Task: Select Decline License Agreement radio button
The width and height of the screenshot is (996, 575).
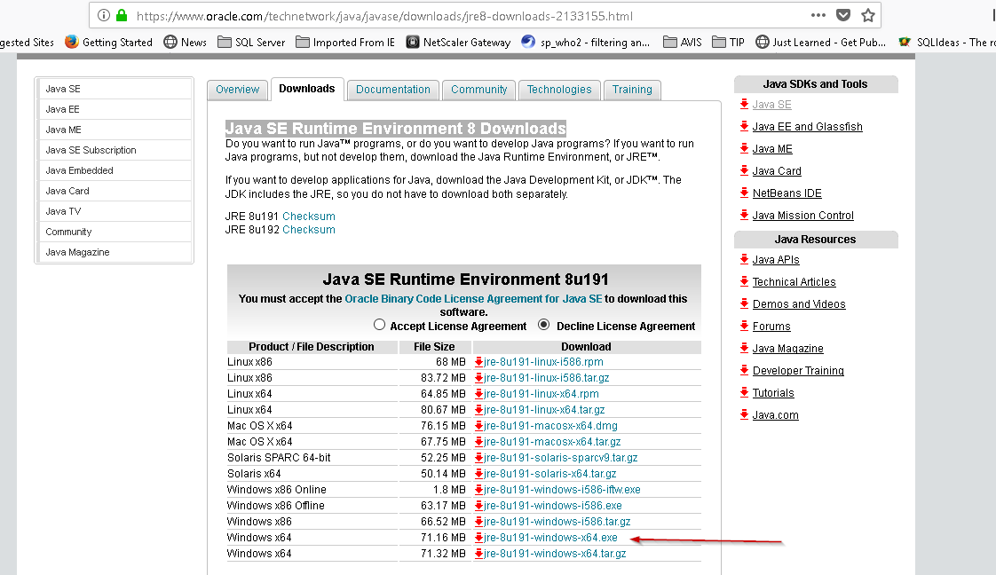Action: point(544,326)
